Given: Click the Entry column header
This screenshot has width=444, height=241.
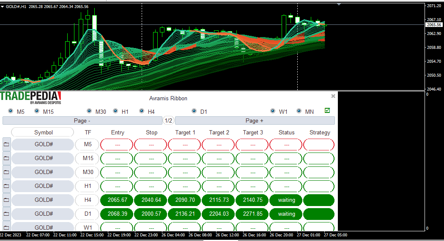Looking at the screenshot, I should tap(118, 132).
